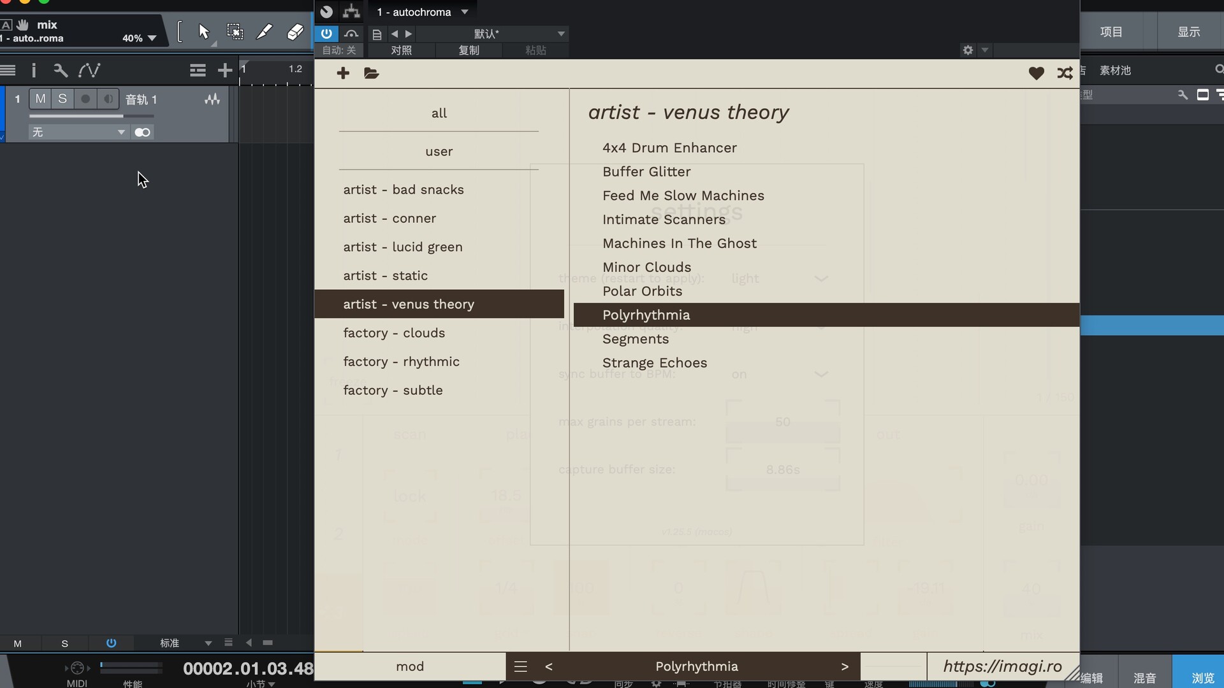
Task: Select the factory - clouds category
Action: pyautogui.click(x=394, y=333)
